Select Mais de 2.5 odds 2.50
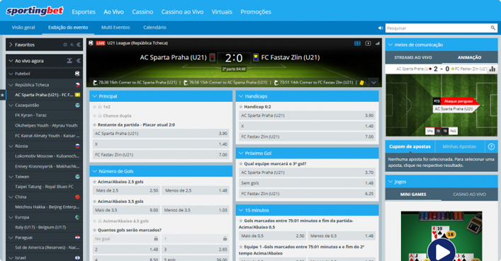The height and width of the screenshot is (261, 501). click(x=127, y=190)
